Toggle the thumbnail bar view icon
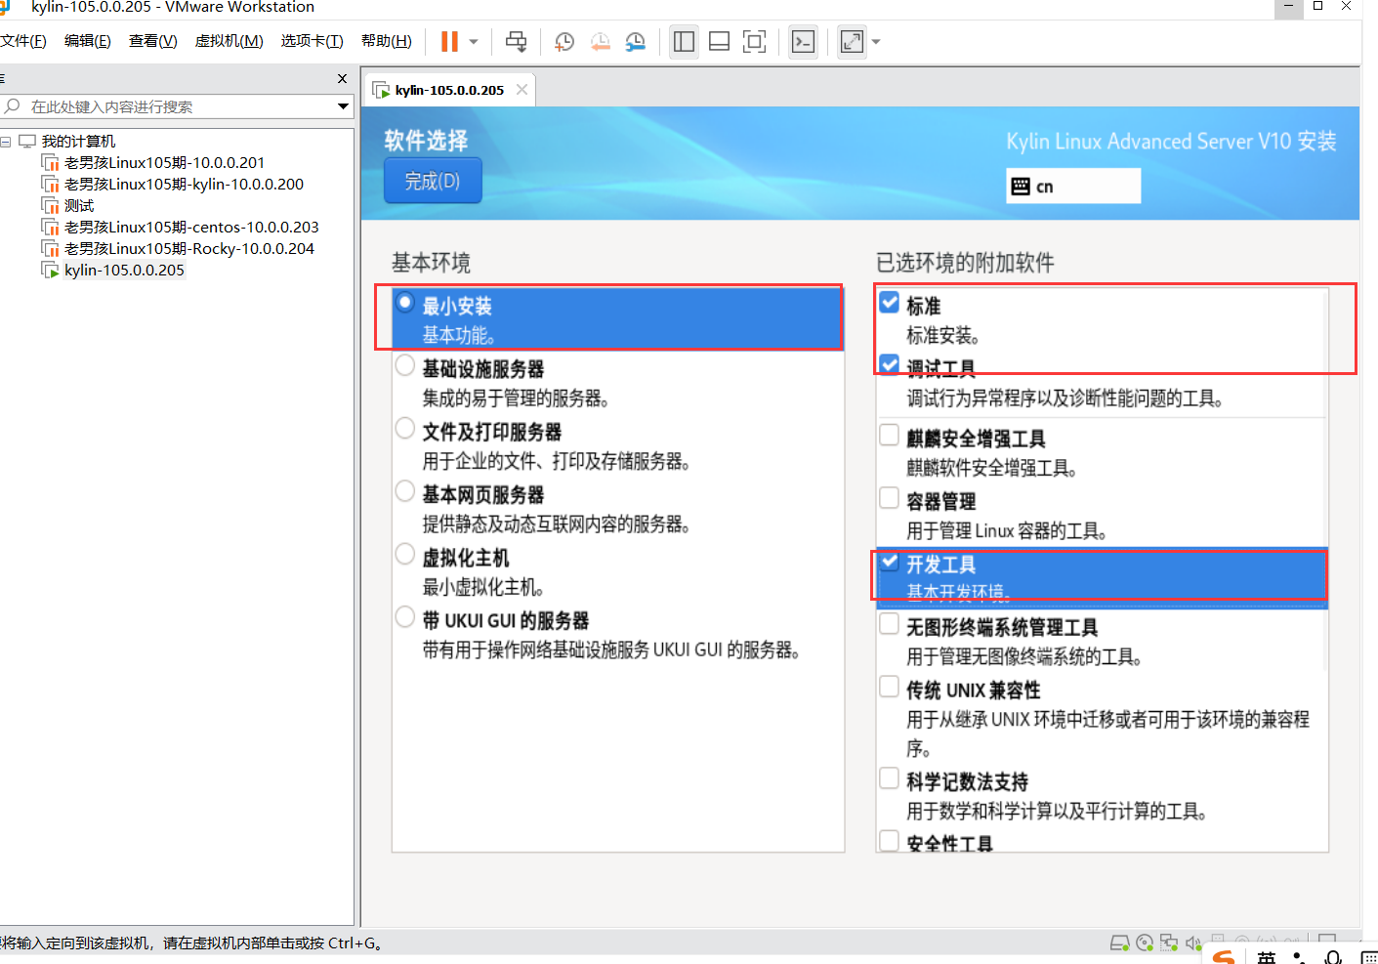 (719, 41)
